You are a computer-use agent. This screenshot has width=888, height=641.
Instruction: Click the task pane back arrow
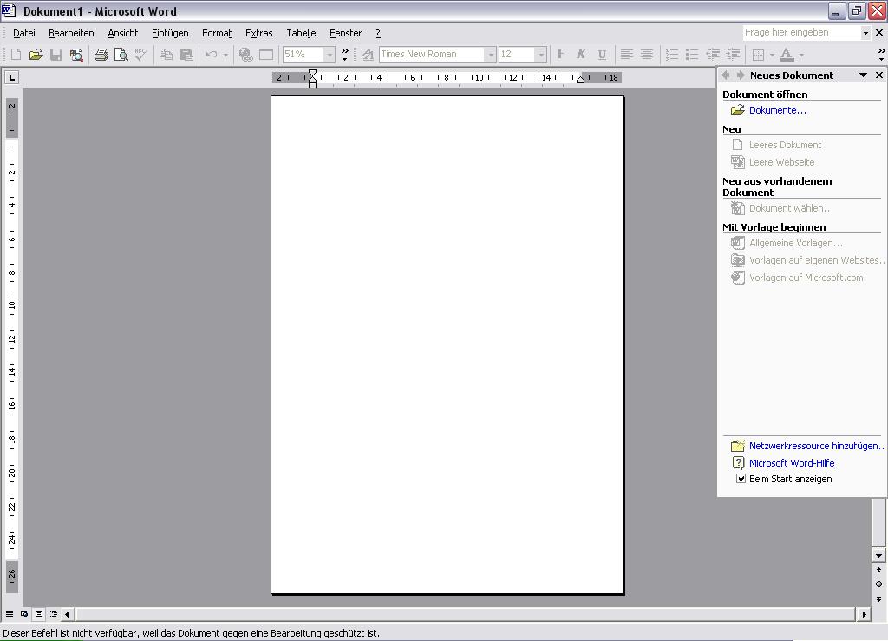click(x=726, y=75)
